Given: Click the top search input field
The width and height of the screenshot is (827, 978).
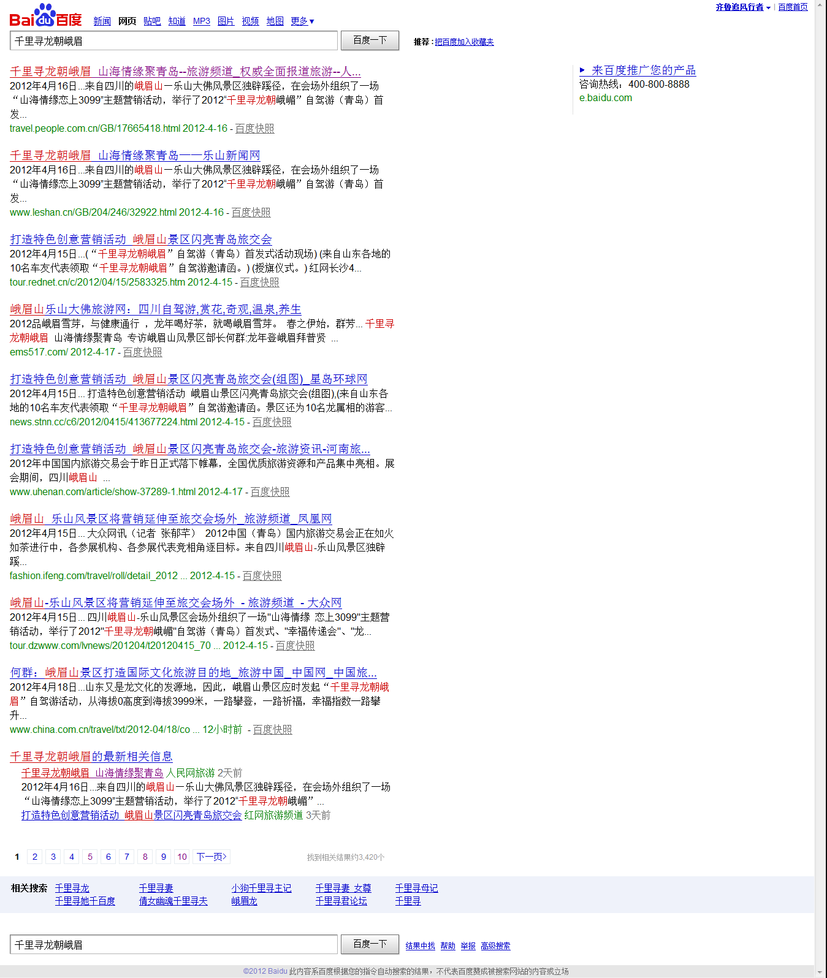Looking at the screenshot, I should point(174,41).
